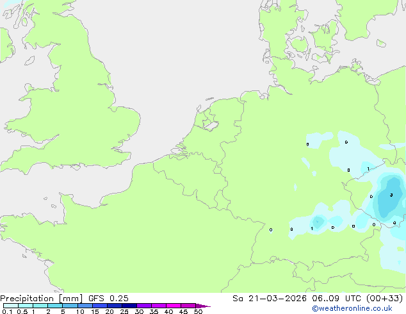406x314 pixels.
Task: Pick the 0.1–0.5 mm palest legend swatch
Action: pyautogui.click(x=11, y=306)
